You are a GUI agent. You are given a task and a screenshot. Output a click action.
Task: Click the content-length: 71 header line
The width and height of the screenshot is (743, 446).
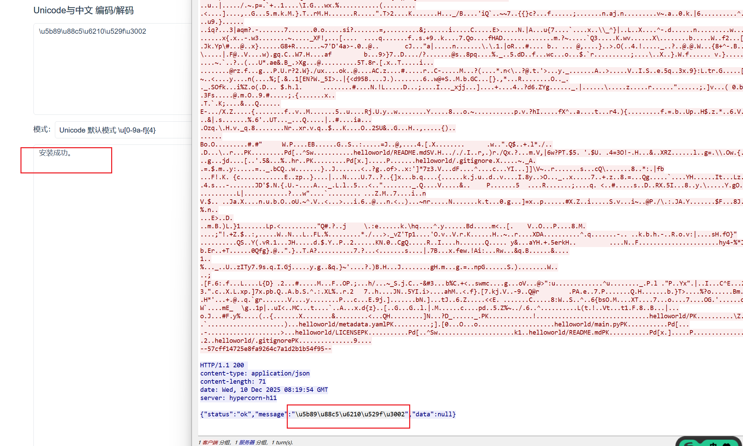tap(233, 382)
